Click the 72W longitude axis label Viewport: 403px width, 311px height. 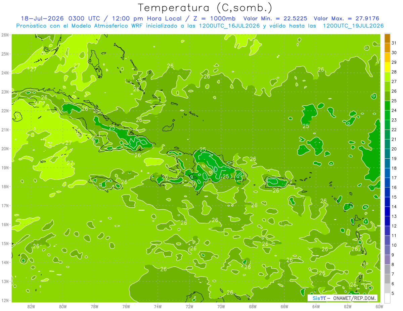189,306
